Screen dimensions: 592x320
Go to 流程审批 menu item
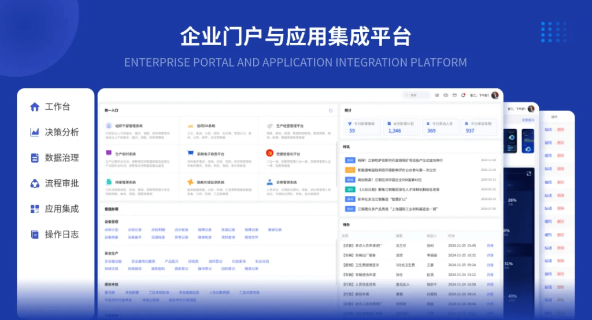click(61, 184)
